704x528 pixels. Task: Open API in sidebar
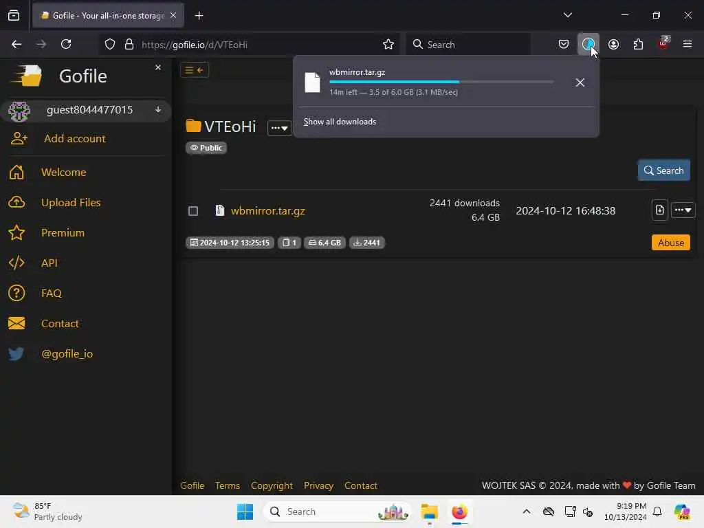pos(49,263)
